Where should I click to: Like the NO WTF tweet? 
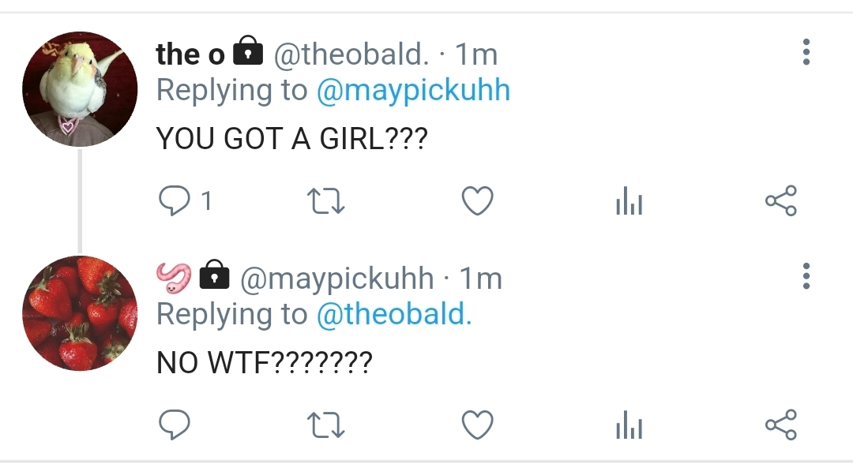pos(478,425)
